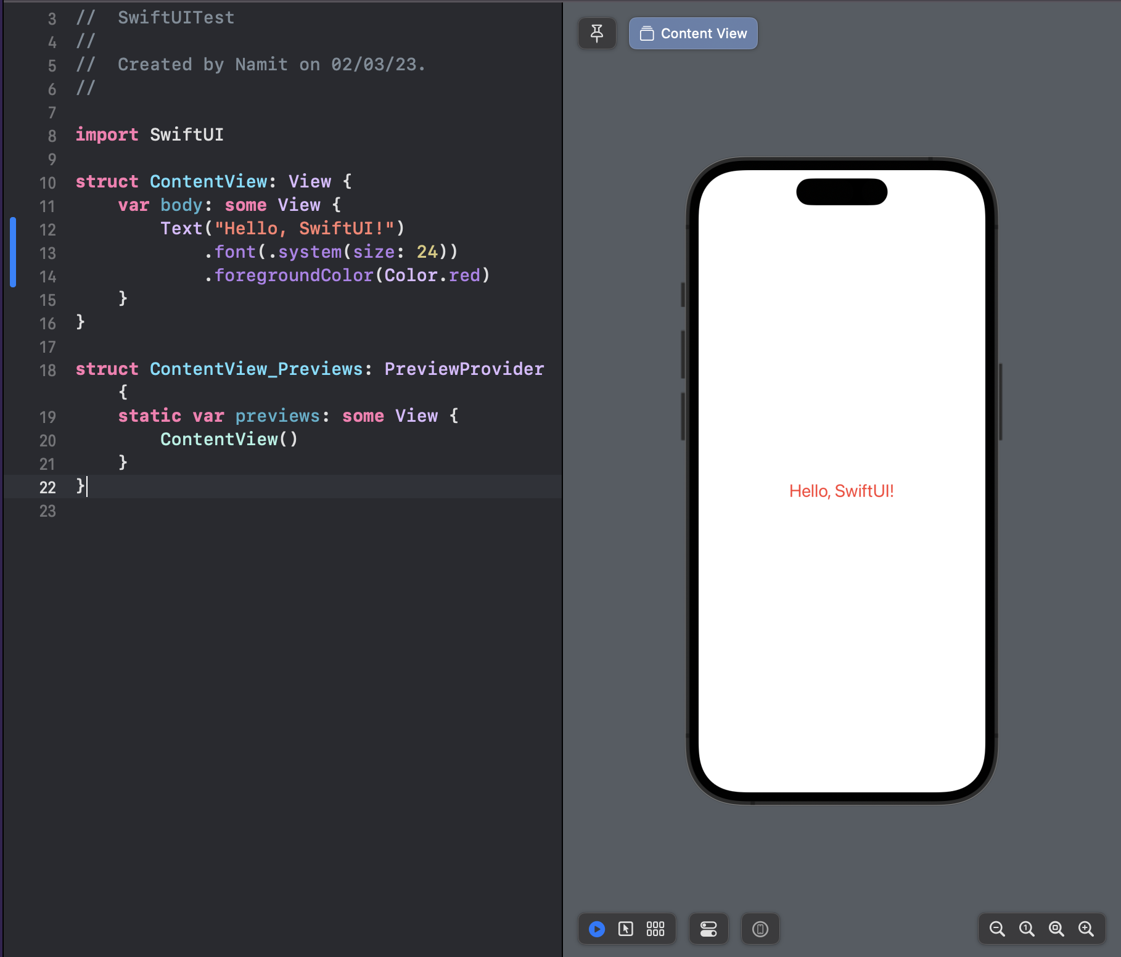Open the preview device selection button

[760, 929]
